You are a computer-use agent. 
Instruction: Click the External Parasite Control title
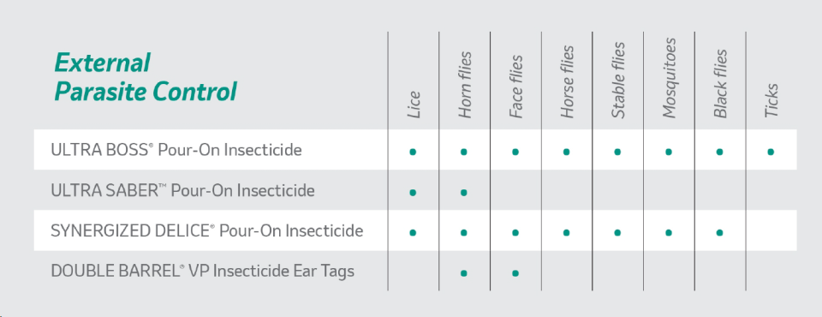pos(146,77)
